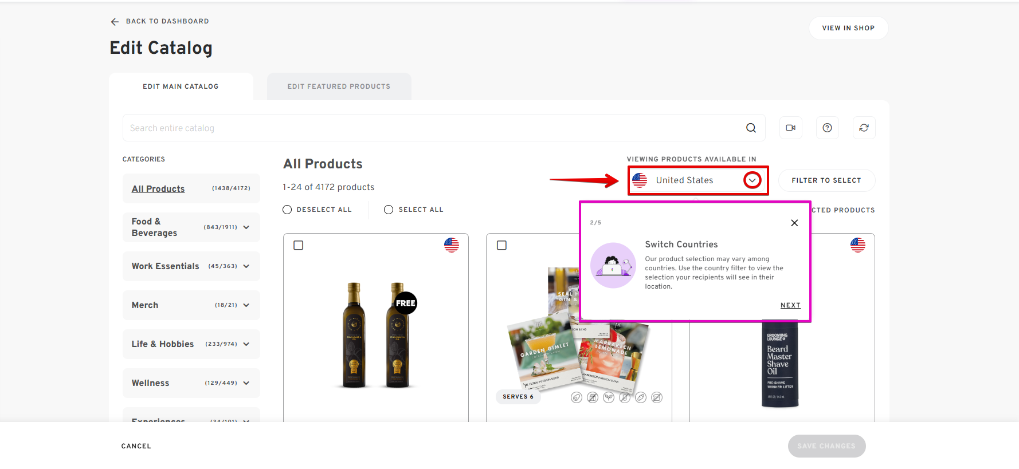This screenshot has width=1019, height=469.
Task: Close the Switch Countries tooltip
Action: [794, 223]
